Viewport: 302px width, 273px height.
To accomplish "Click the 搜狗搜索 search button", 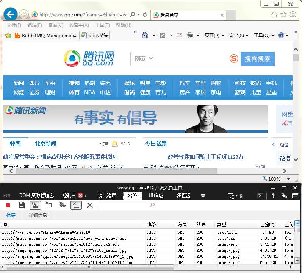I will [258, 59].
